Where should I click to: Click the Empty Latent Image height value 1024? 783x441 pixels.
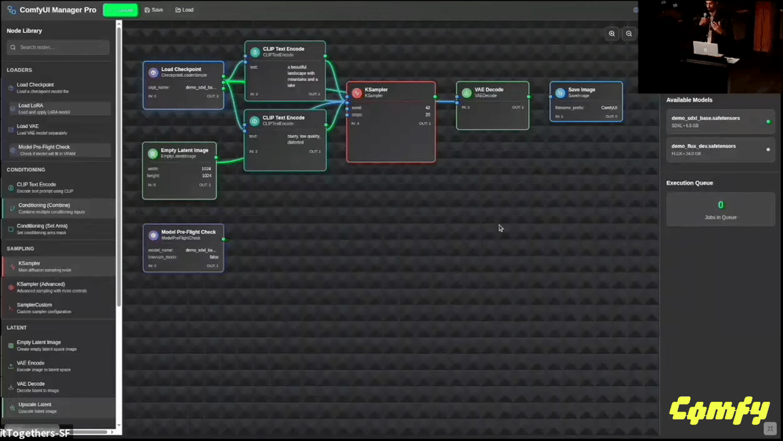coord(206,175)
